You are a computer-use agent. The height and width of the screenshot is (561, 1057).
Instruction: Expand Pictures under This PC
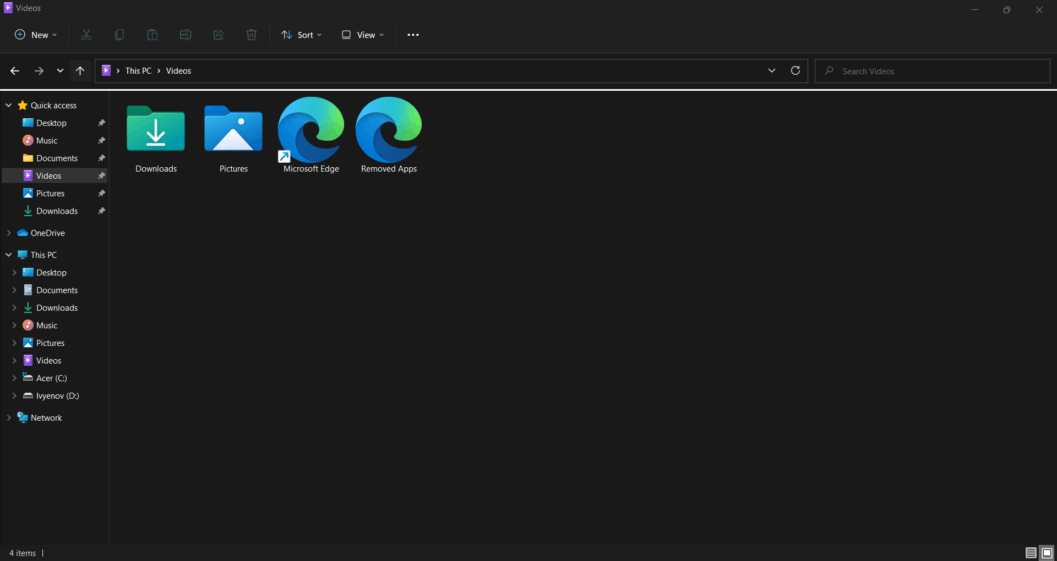click(x=14, y=343)
